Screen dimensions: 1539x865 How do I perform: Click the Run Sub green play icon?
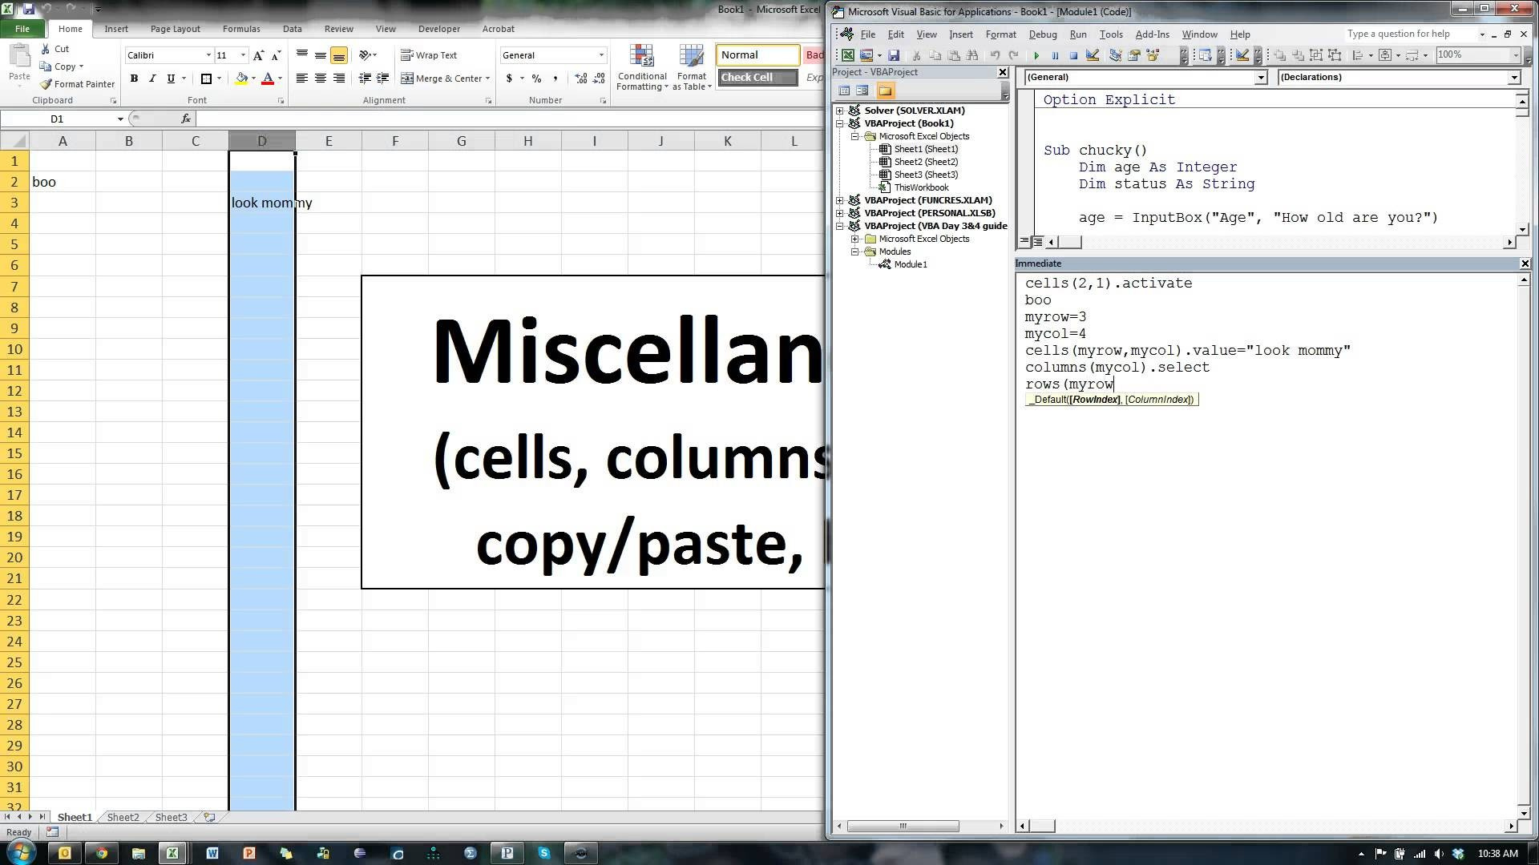point(1036,55)
